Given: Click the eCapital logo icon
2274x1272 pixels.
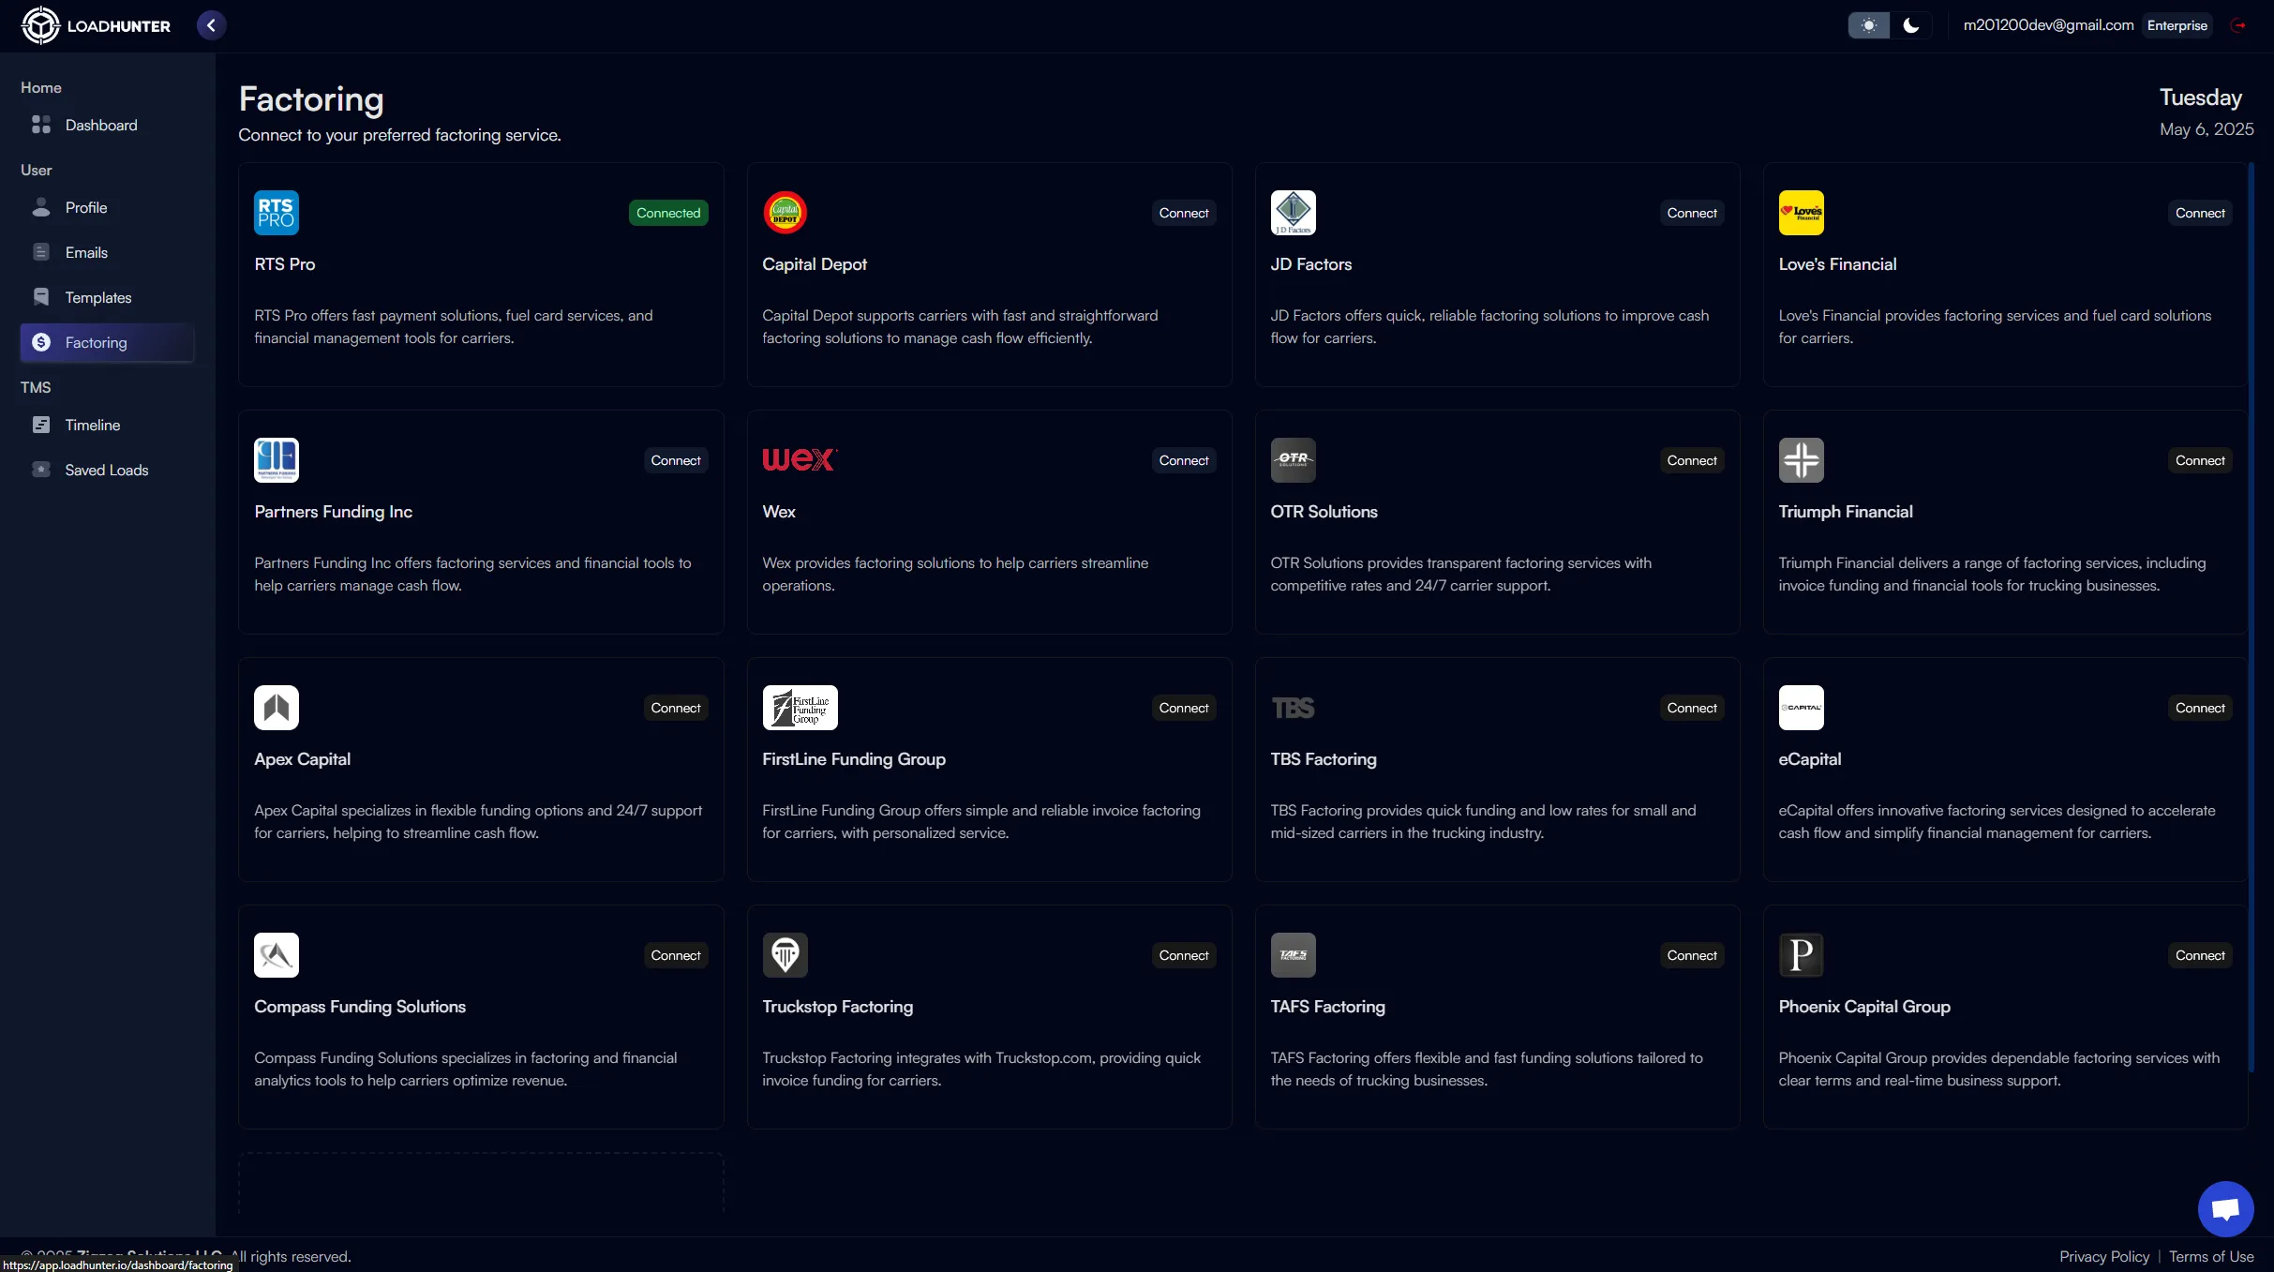Looking at the screenshot, I should [x=1801, y=708].
